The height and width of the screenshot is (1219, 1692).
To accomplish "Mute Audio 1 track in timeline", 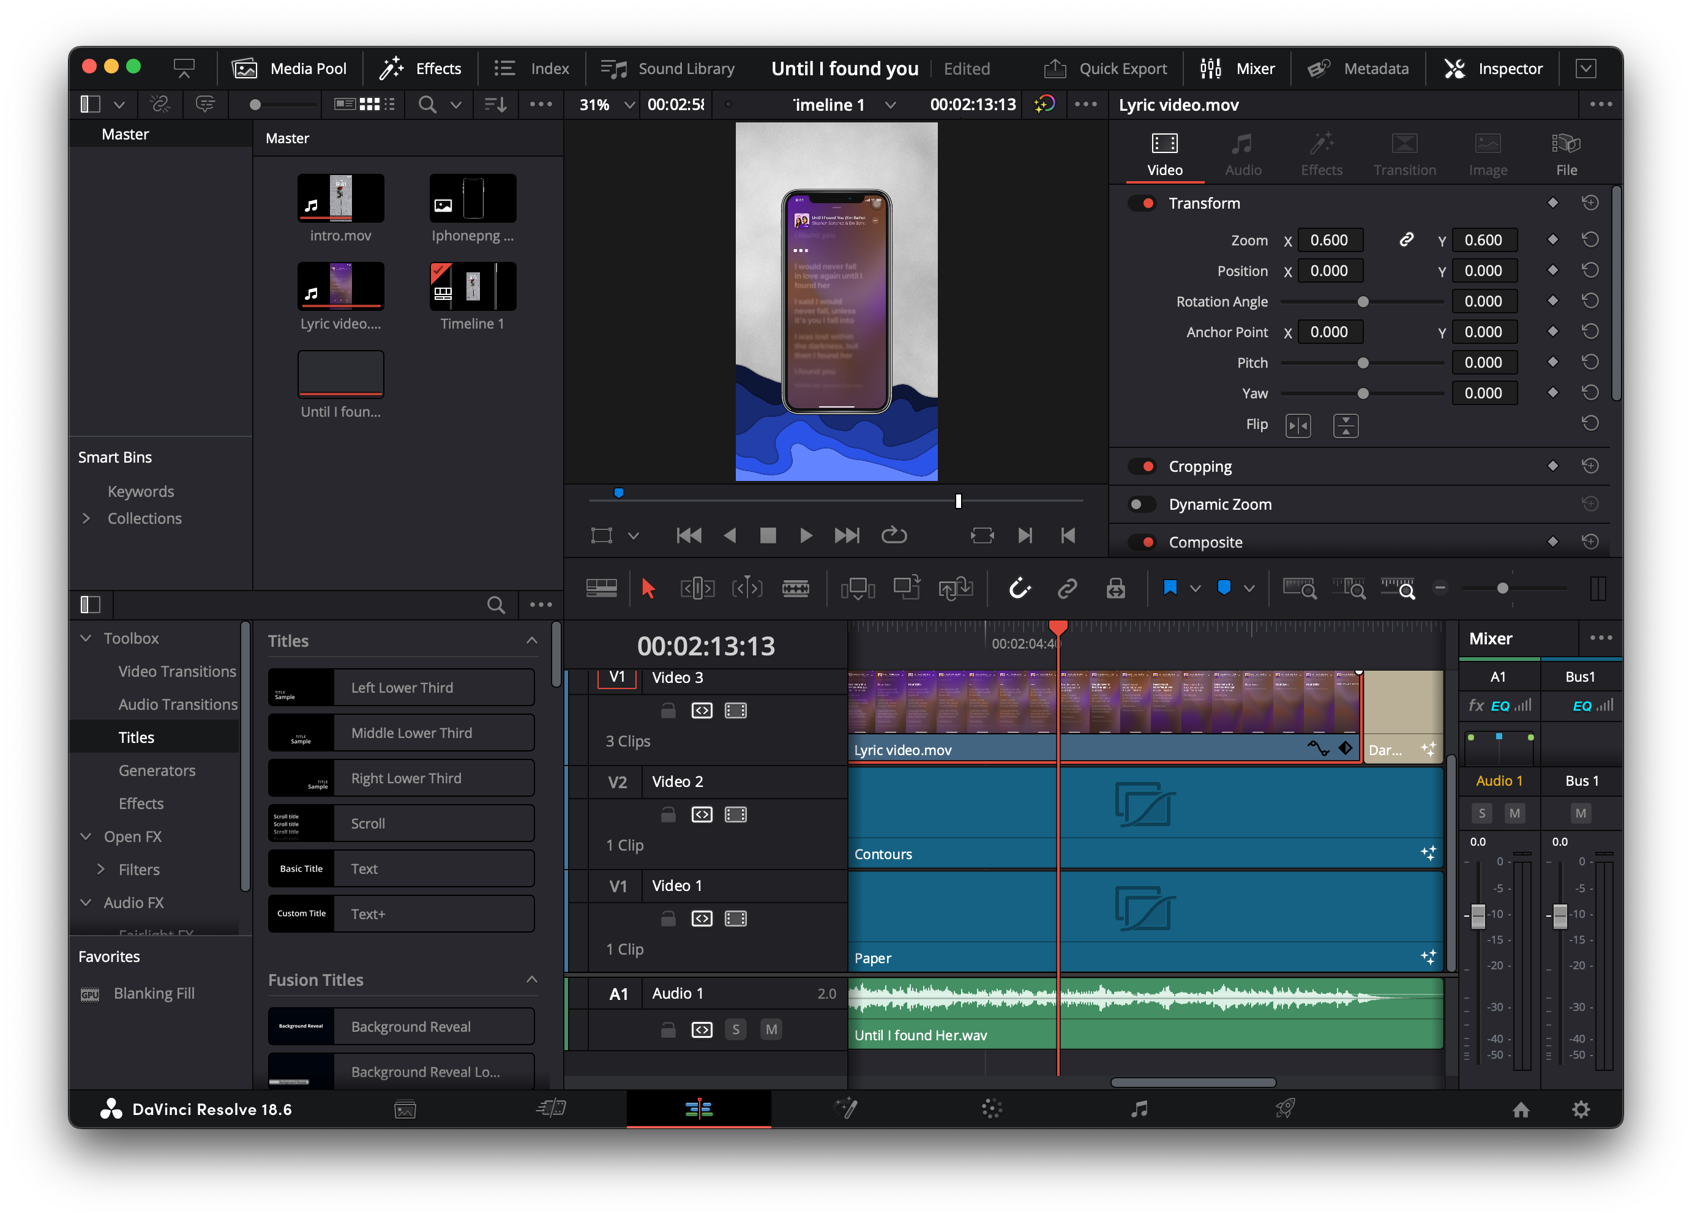I will (x=771, y=1030).
